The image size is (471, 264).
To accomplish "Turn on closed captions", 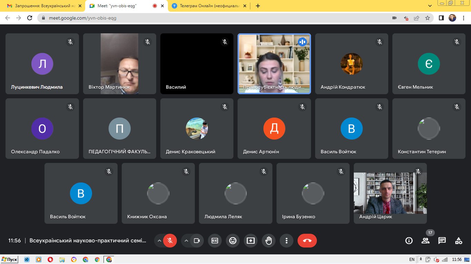I will 215,241.
